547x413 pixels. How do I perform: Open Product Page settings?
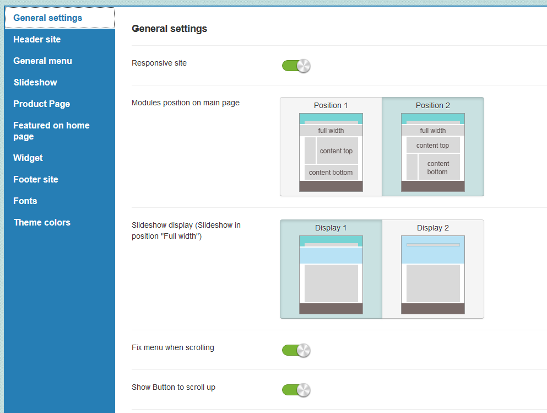pyautogui.click(x=41, y=104)
